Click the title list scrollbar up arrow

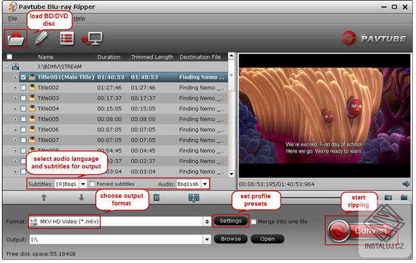point(231,56)
